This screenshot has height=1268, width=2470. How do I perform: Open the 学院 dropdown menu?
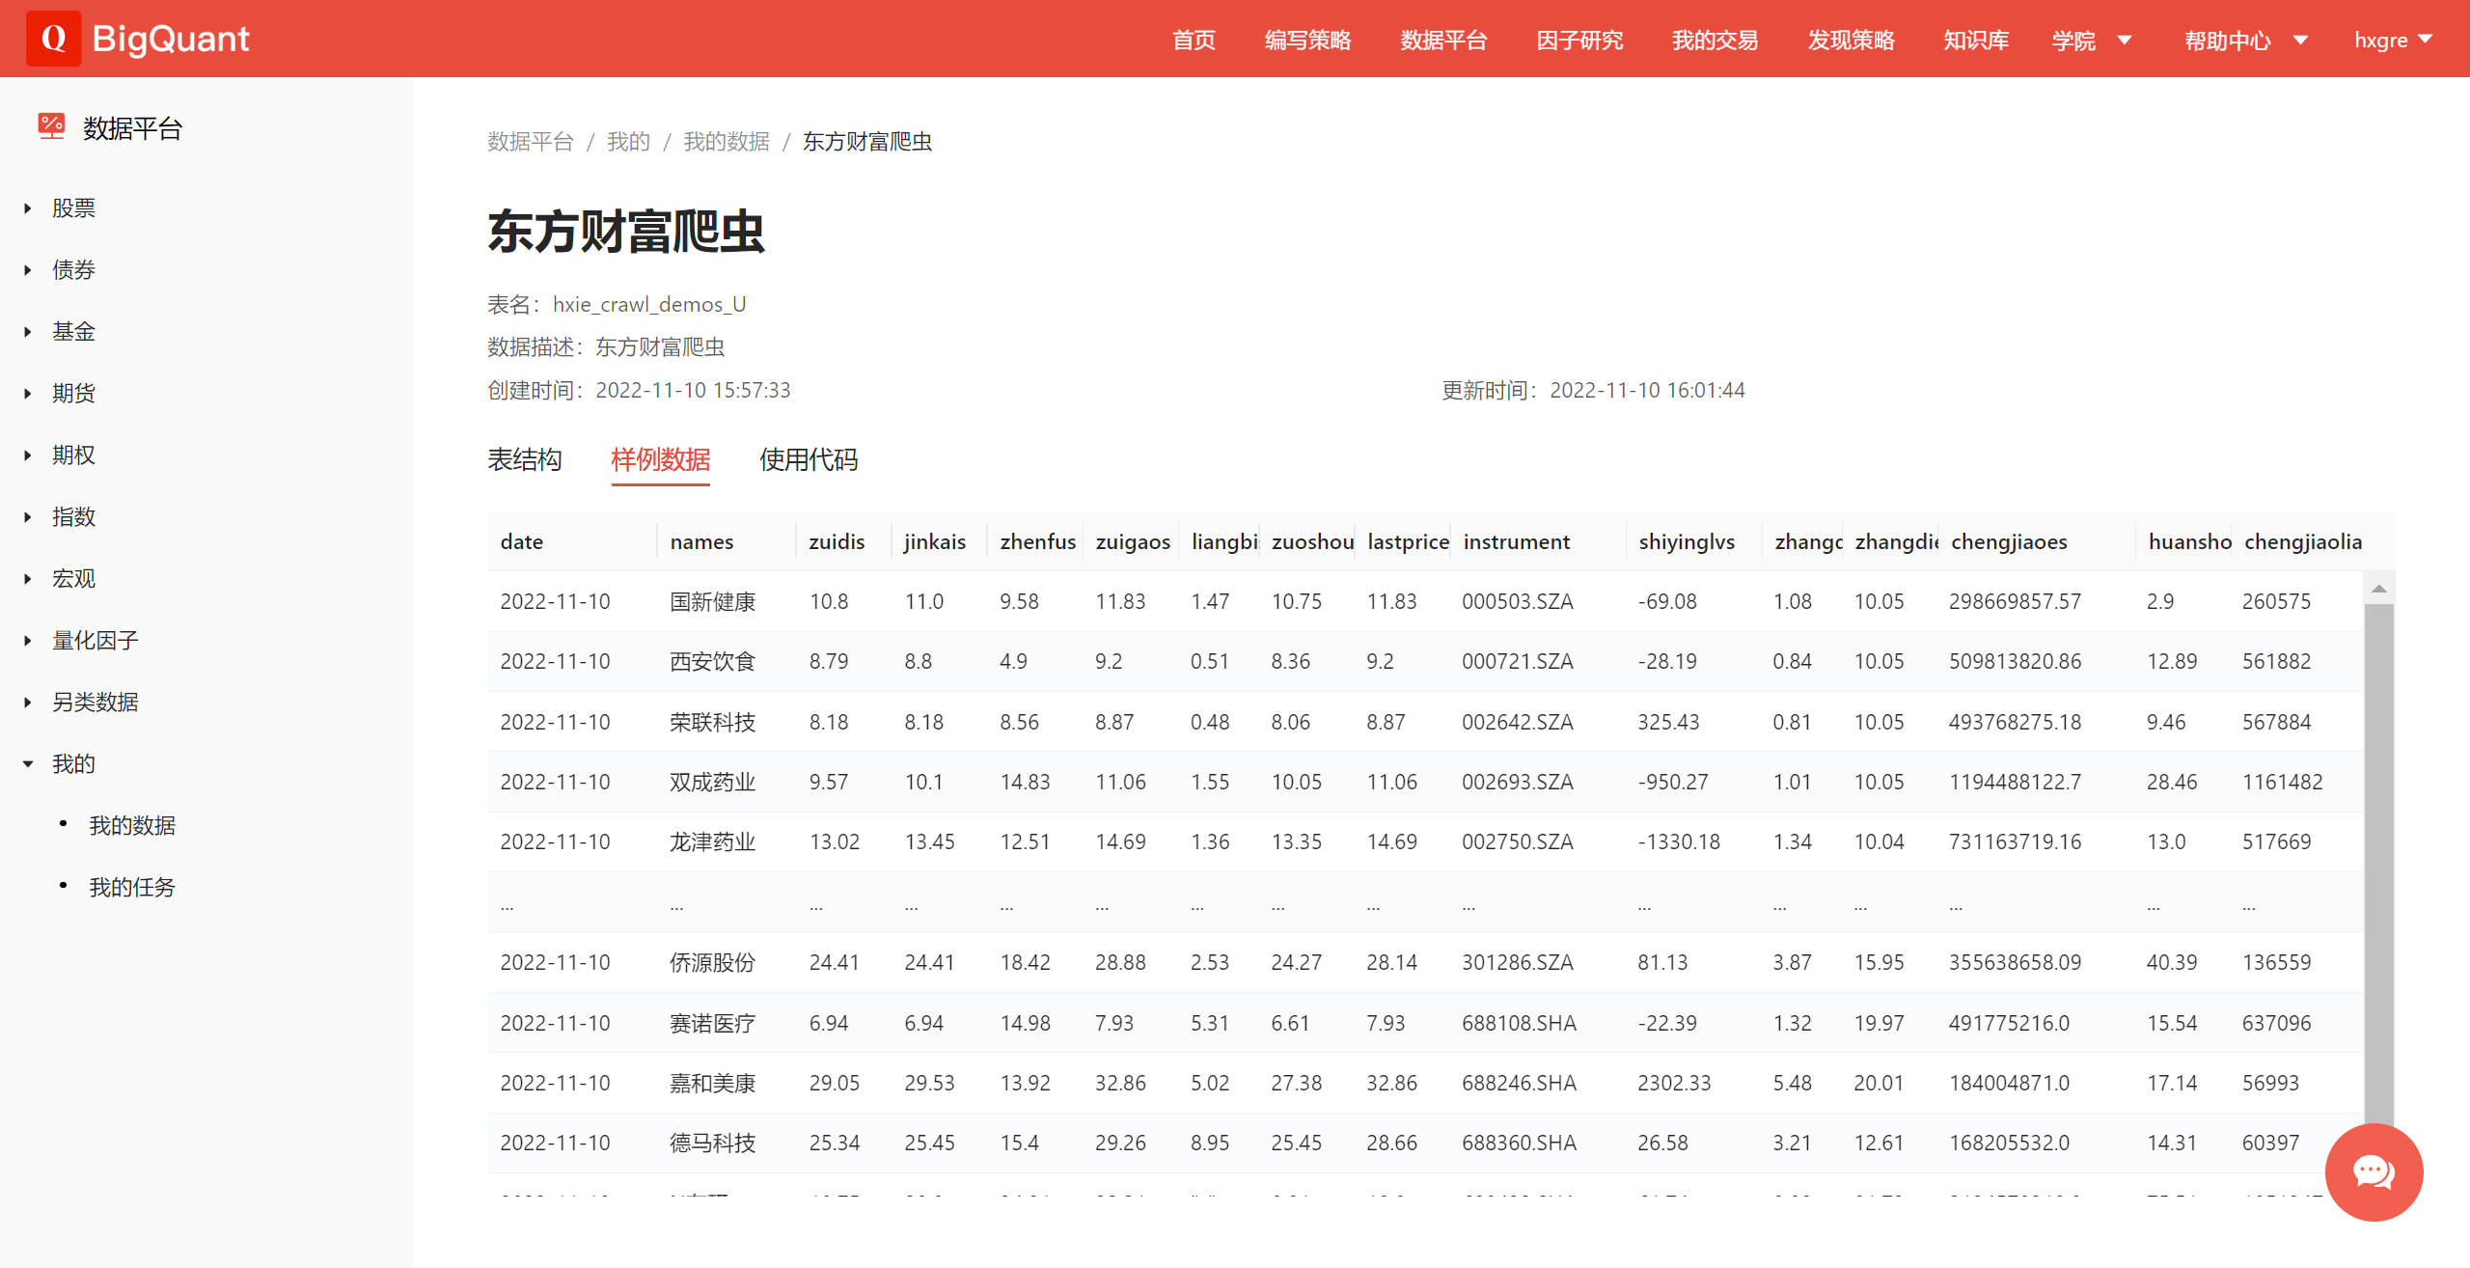(2092, 41)
